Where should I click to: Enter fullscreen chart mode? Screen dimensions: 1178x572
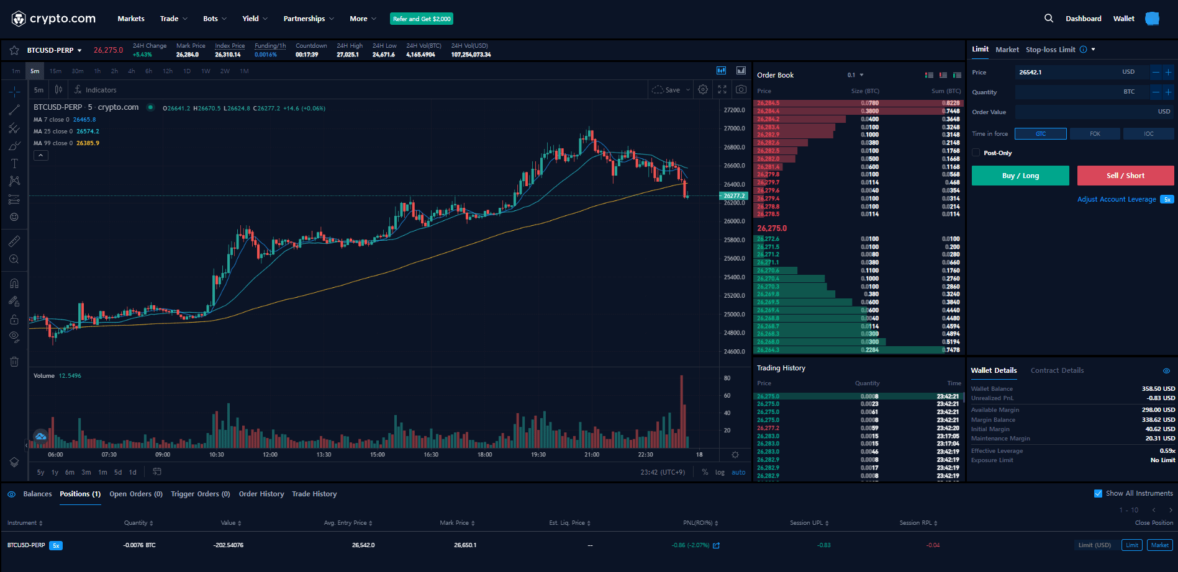722,90
